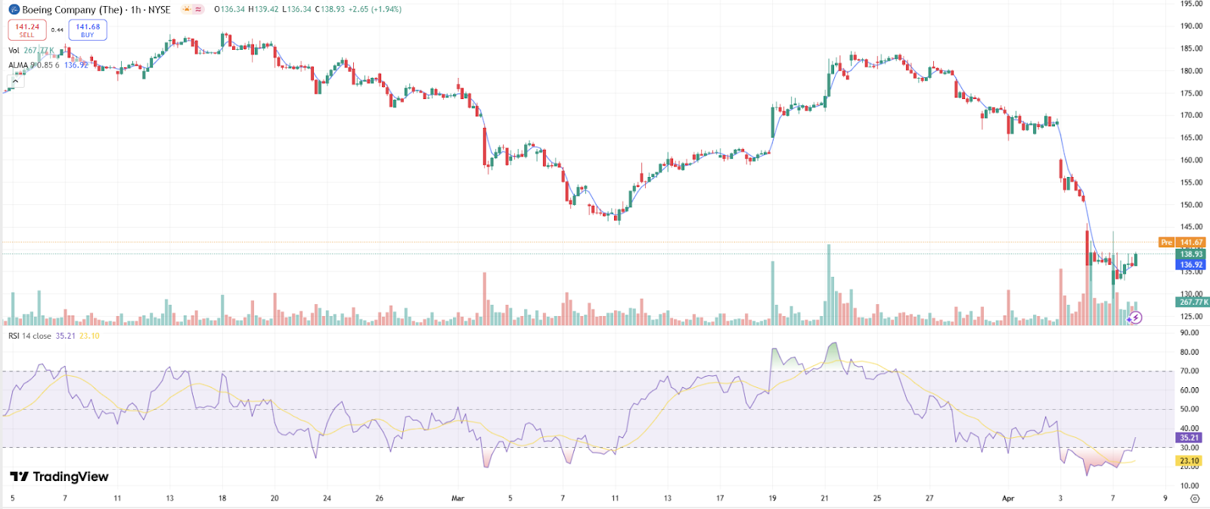Click the Boeing company logo icon
Screen dimensions: 1210x509
[14, 10]
